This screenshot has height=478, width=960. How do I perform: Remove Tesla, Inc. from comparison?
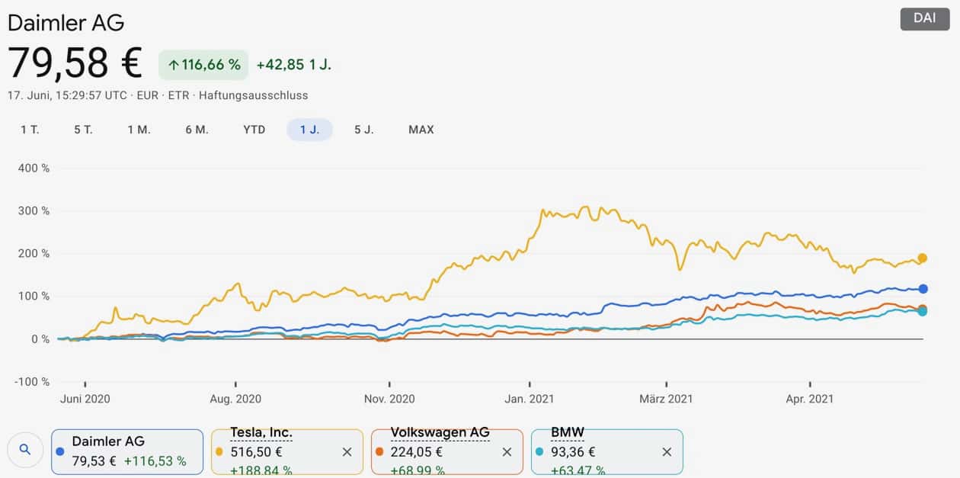point(347,452)
